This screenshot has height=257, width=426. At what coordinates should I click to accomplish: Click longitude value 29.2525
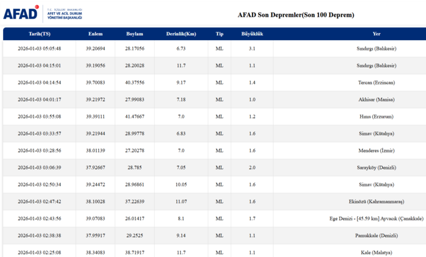134,235
